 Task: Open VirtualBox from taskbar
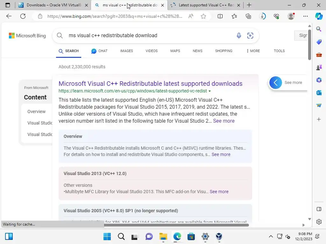(219, 236)
